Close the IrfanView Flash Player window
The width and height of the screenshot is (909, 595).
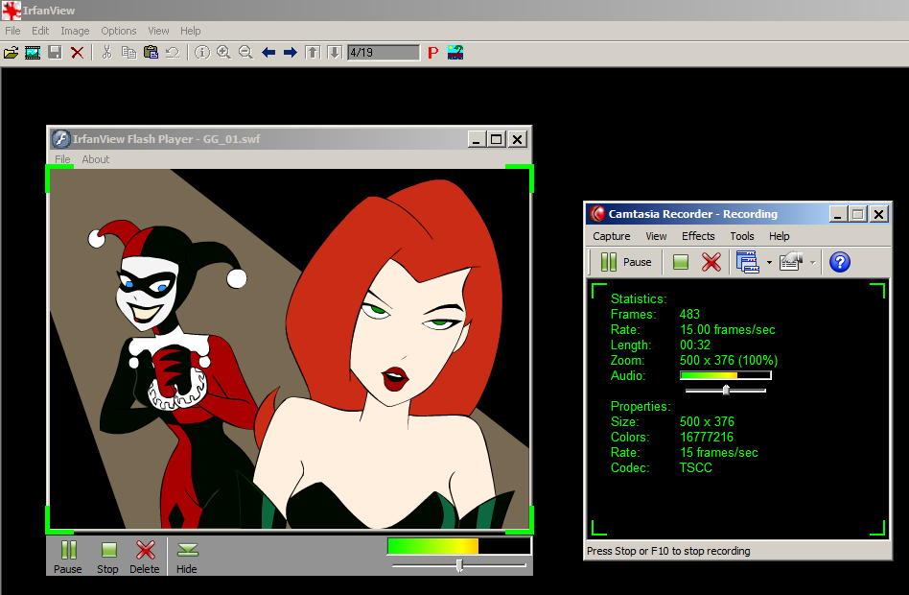(x=517, y=139)
